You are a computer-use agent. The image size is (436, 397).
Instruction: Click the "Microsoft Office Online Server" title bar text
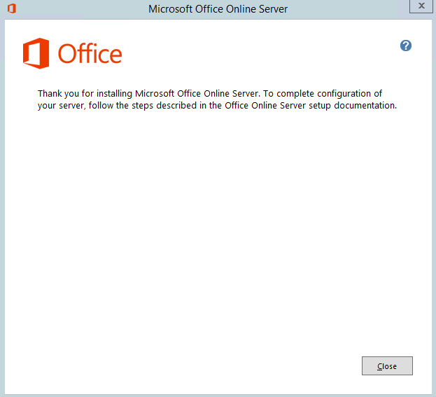[x=218, y=9]
